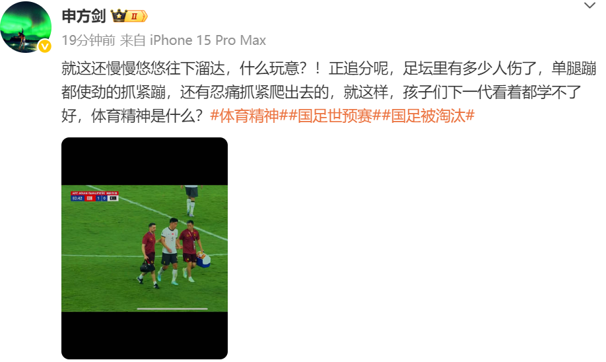
Task: Expand the post options chevron menu
Action: (x=589, y=5)
